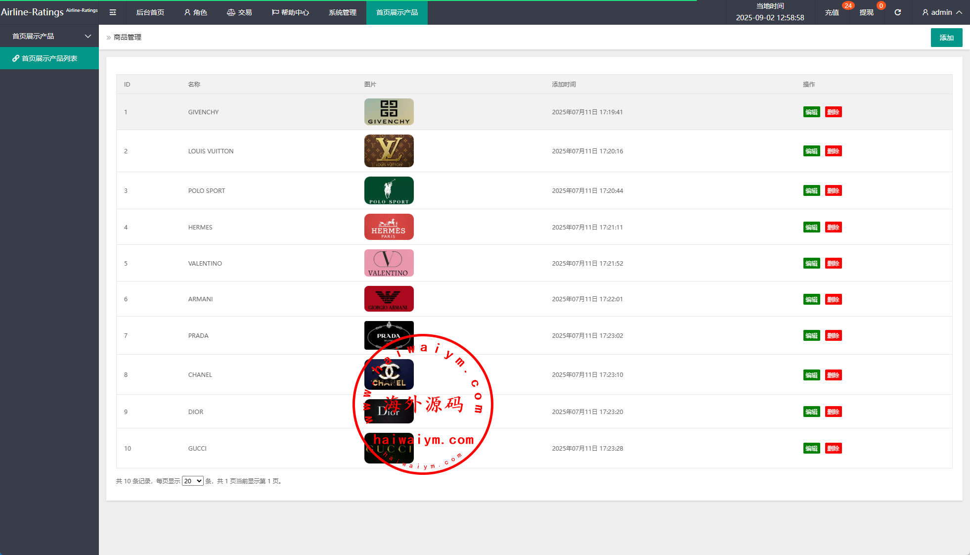Click the 添加 button
970x555 pixels.
point(946,38)
